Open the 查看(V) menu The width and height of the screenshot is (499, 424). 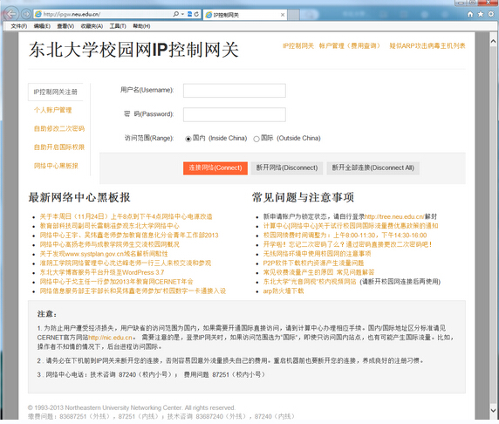[65, 26]
